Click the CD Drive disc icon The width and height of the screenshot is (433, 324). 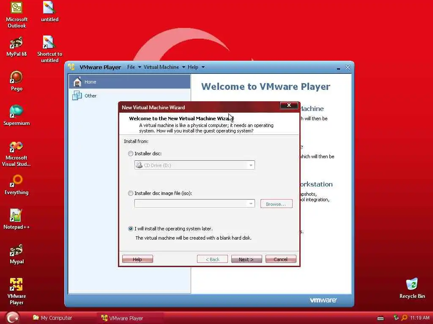(x=139, y=165)
